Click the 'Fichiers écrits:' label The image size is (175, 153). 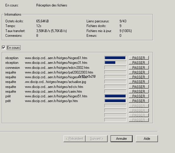point(96,26)
